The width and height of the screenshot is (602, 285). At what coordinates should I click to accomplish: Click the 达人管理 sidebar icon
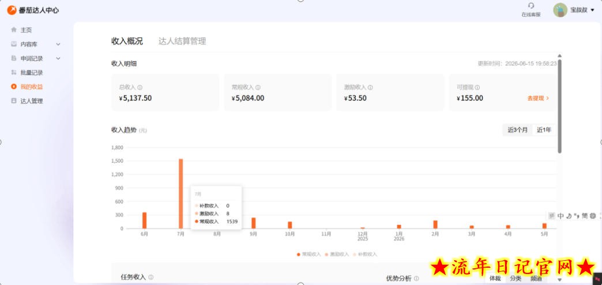pyautogui.click(x=14, y=100)
